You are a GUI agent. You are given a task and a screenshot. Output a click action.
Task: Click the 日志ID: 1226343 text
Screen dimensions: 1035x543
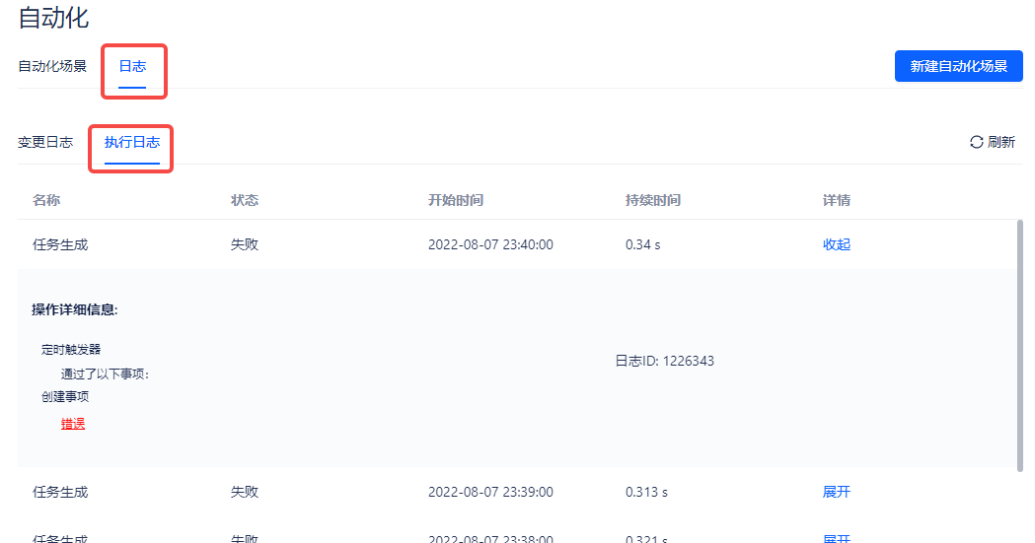pyautogui.click(x=664, y=361)
